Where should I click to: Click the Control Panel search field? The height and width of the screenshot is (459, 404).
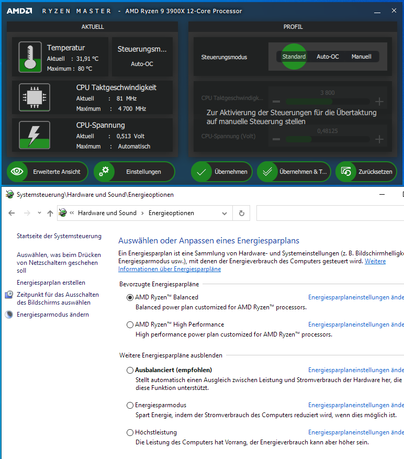tap(330, 213)
